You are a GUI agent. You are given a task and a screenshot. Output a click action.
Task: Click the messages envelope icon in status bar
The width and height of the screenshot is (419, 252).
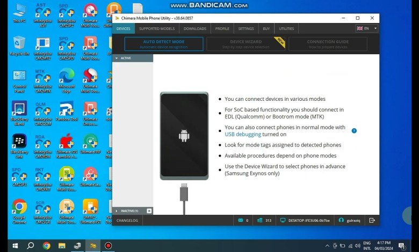[x=240, y=220]
